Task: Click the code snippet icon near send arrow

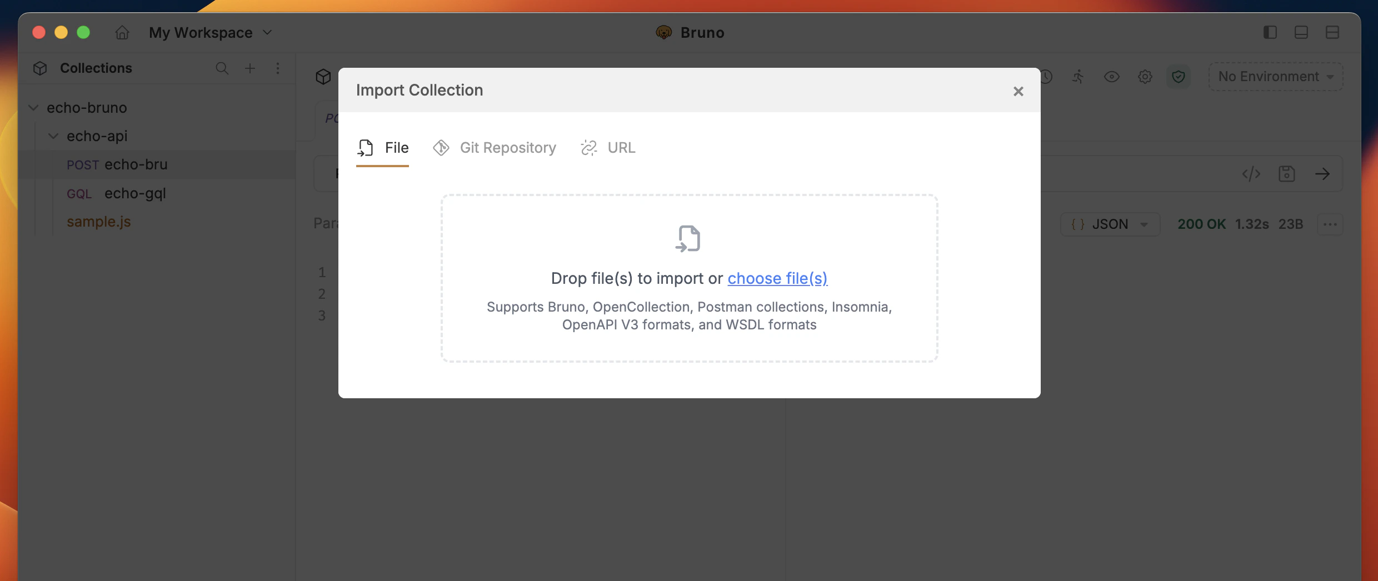Action: click(1251, 173)
